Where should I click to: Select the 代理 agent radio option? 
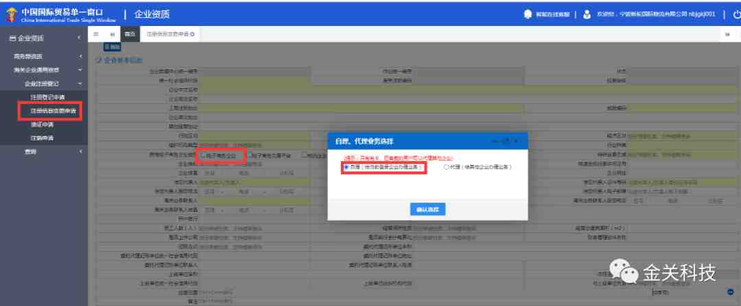point(447,166)
